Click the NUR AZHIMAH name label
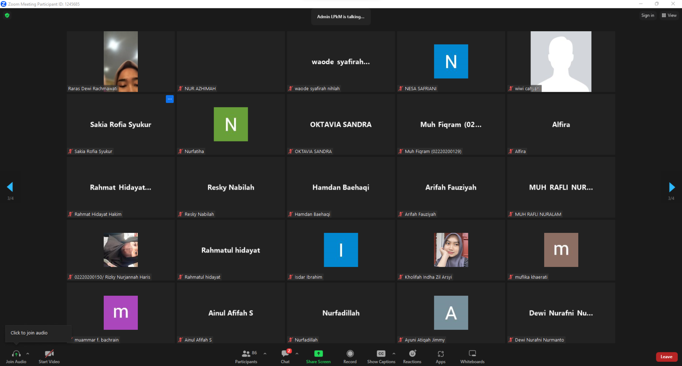The width and height of the screenshot is (682, 366). pyautogui.click(x=200, y=89)
